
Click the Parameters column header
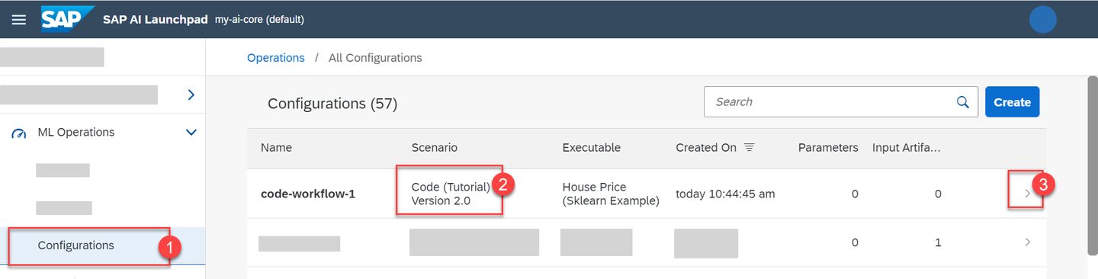[828, 148]
